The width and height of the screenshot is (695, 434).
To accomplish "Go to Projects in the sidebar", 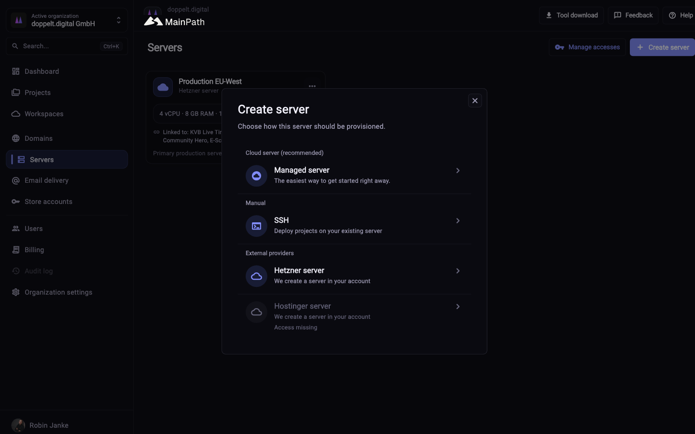I will tap(67, 93).
